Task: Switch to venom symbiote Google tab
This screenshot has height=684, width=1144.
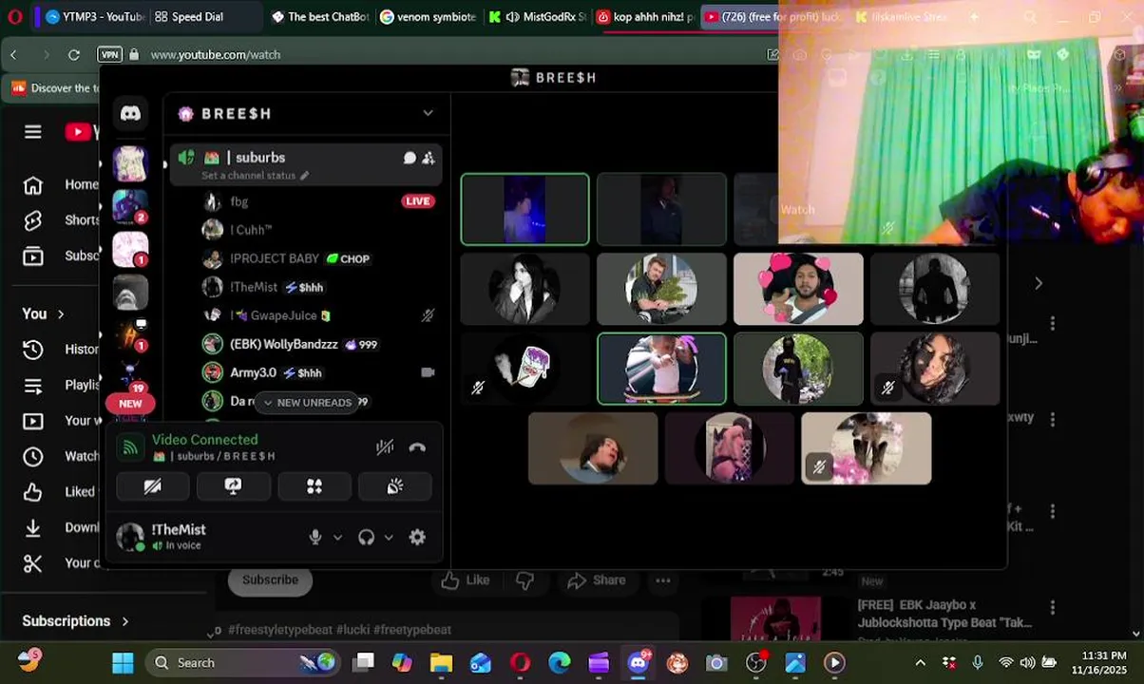Action: pos(429,17)
